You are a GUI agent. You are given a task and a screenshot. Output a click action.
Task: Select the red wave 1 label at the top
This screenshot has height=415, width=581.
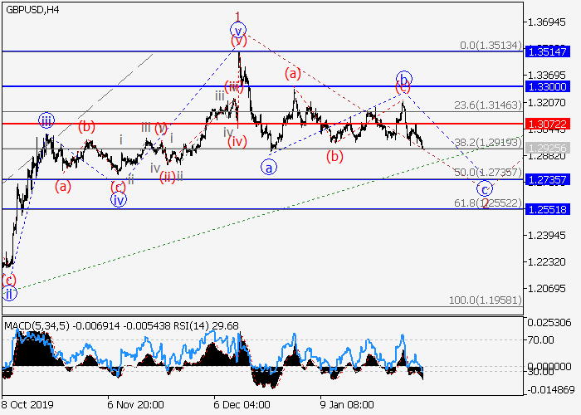[x=238, y=16]
